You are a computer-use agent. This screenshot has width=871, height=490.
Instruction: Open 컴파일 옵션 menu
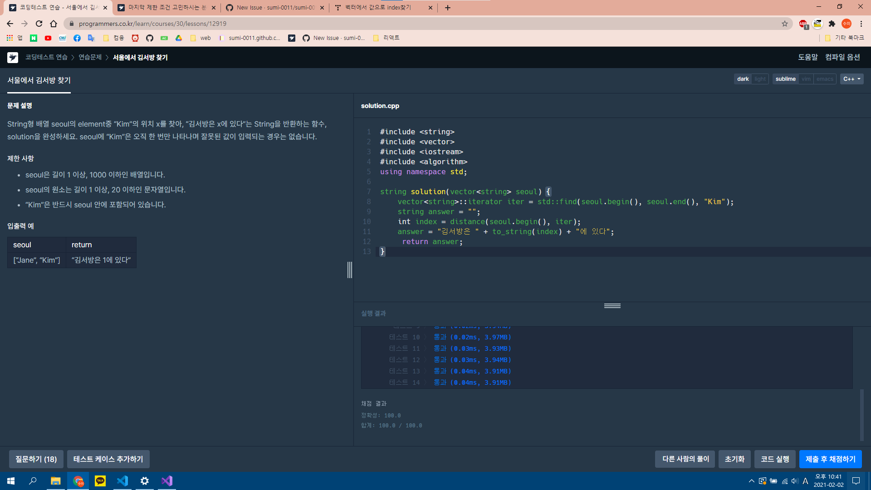(x=842, y=57)
